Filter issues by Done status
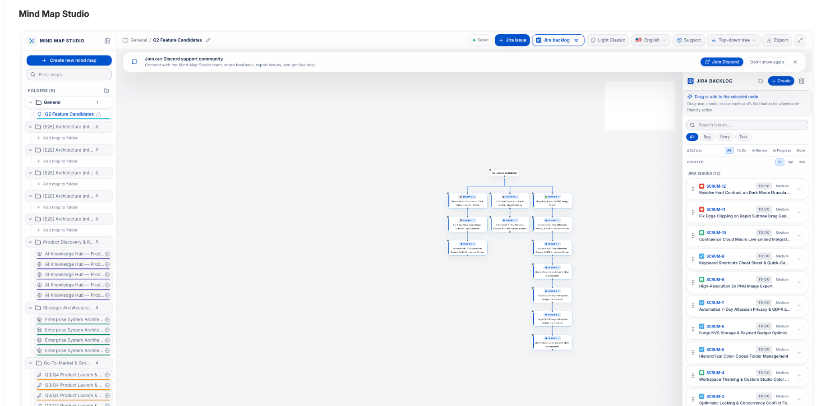This screenshot has width=830, height=406. point(801,151)
